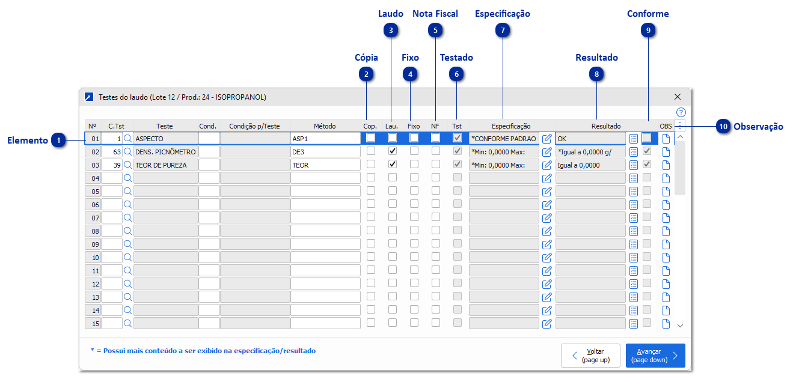Enable Cópia checkbox for ASPECTO row

pos(371,138)
